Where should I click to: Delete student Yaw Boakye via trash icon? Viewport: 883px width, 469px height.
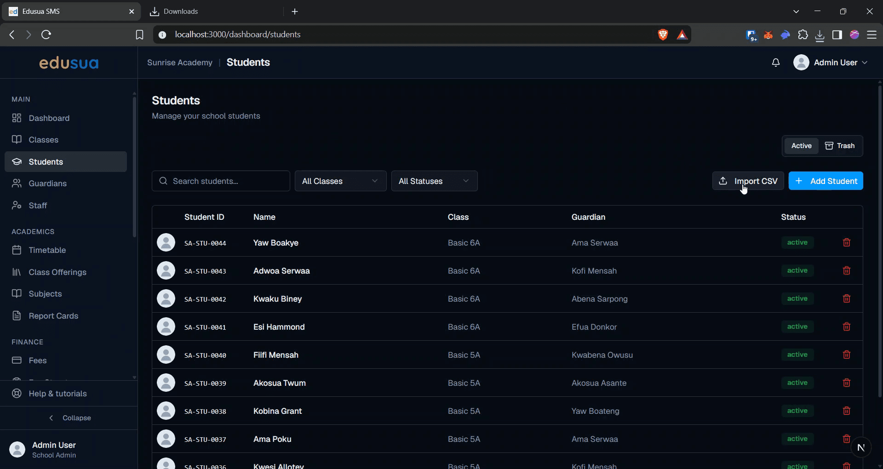[x=847, y=242]
